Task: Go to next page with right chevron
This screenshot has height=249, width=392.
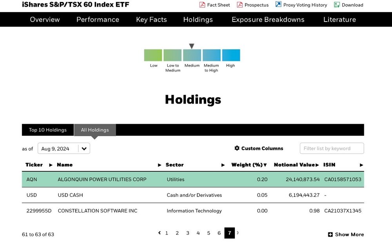Action: (238, 233)
